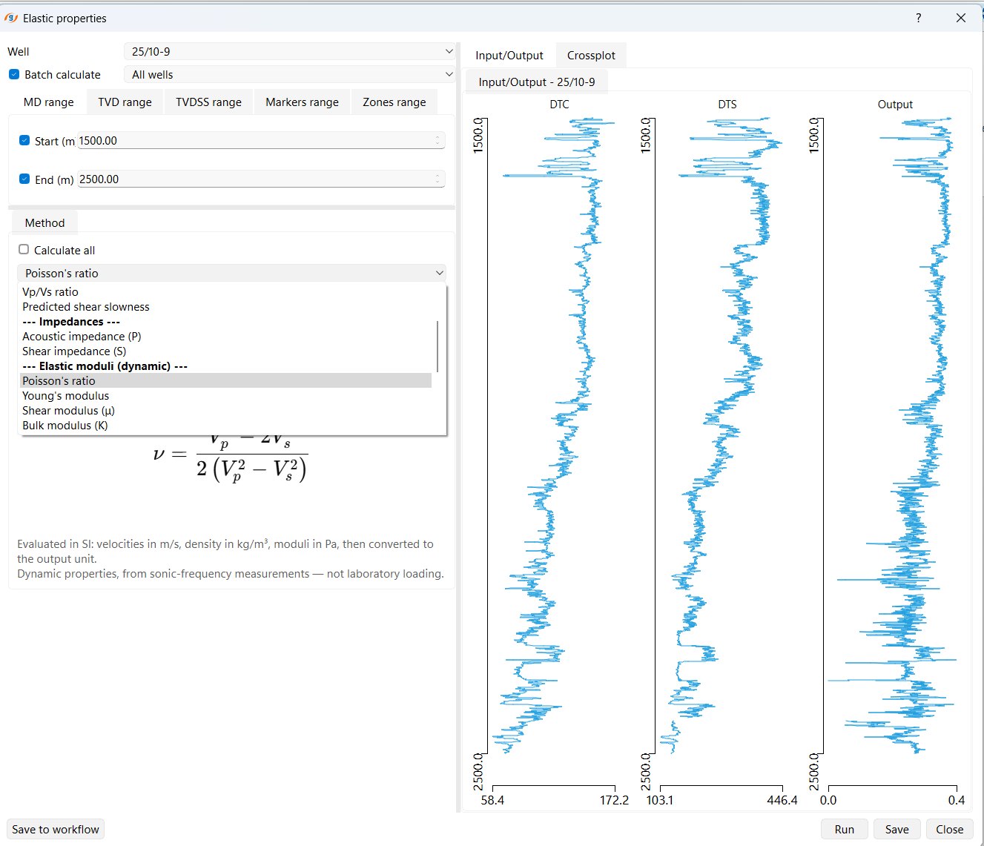Select Acoustic impedance (P) option
Viewport: 984px width, 846px height.
pos(225,336)
